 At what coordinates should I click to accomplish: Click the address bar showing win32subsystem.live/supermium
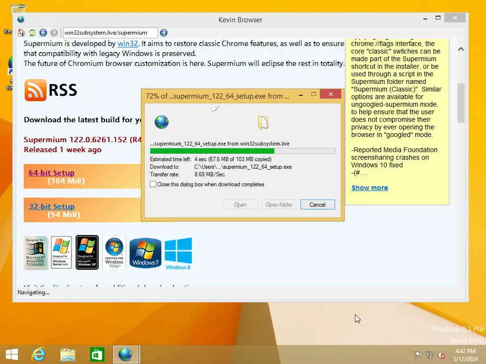pos(110,33)
